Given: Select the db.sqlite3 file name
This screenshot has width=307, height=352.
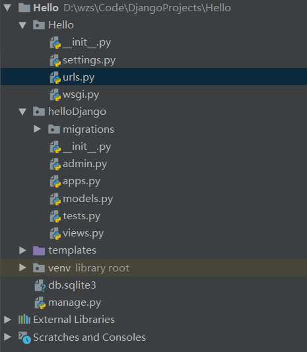Looking at the screenshot, I should click(72, 285).
